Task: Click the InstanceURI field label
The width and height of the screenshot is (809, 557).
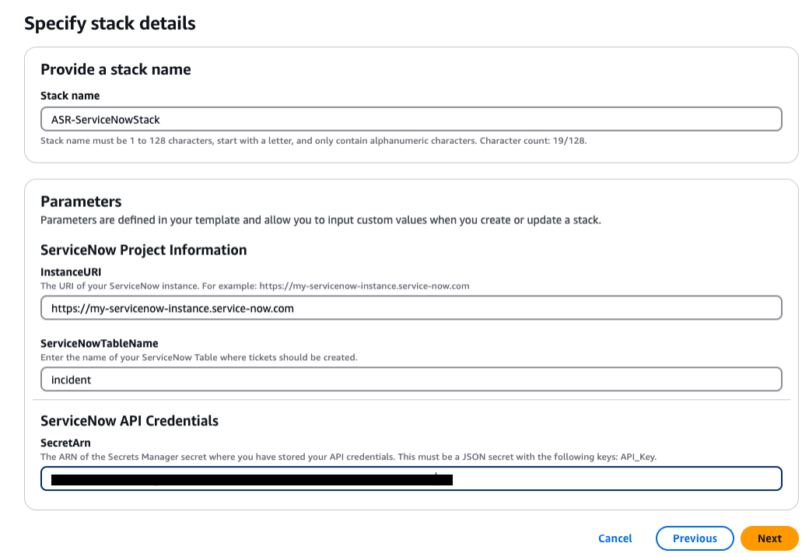Action: click(x=70, y=271)
